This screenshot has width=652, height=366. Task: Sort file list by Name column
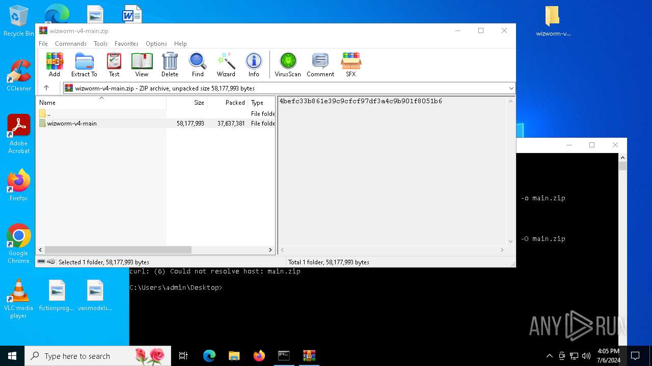pos(101,102)
